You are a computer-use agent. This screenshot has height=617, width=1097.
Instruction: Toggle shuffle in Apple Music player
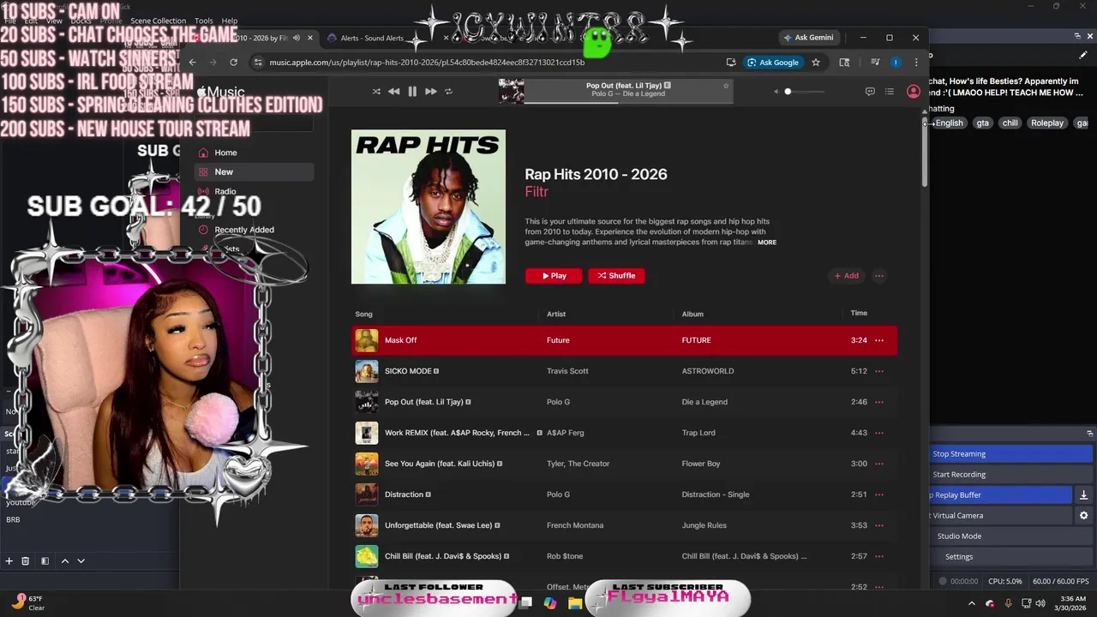[x=376, y=92]
